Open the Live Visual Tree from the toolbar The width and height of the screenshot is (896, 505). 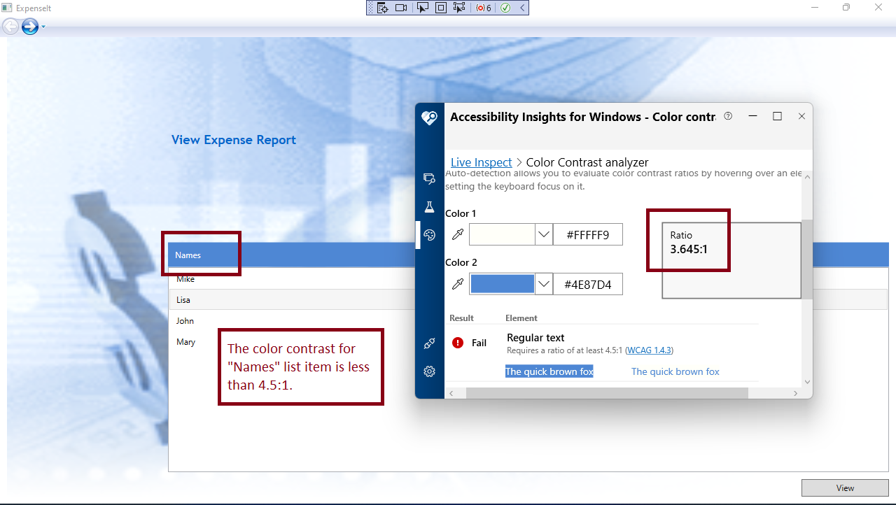(x=382, y=8)
